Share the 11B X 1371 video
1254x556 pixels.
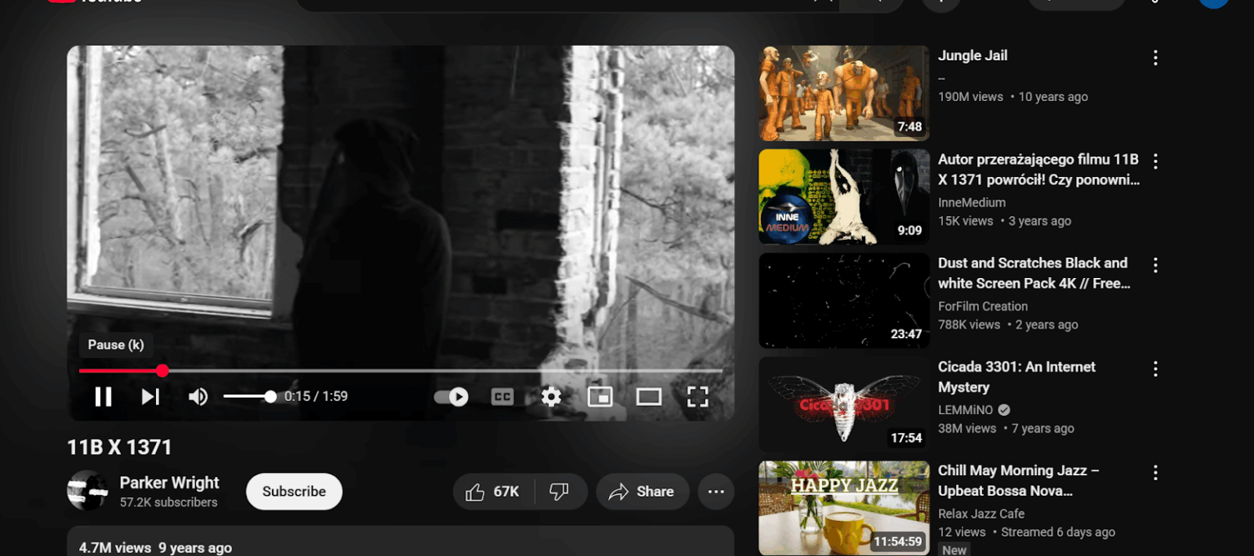tap(643, 492)
